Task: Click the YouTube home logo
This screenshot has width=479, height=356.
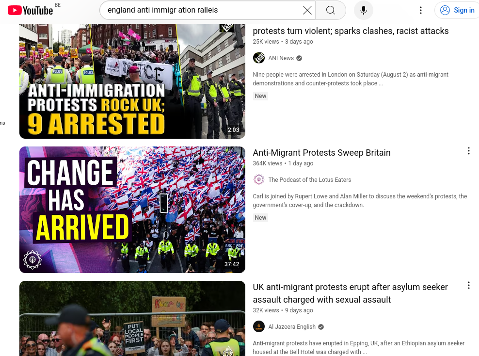Action: pyautogui.click(x=30, y=10)
